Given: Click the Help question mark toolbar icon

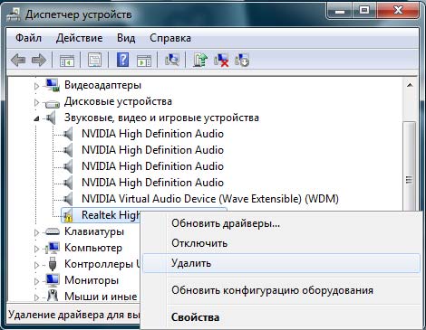Looking at the screenshot, I should coord(122,60).
